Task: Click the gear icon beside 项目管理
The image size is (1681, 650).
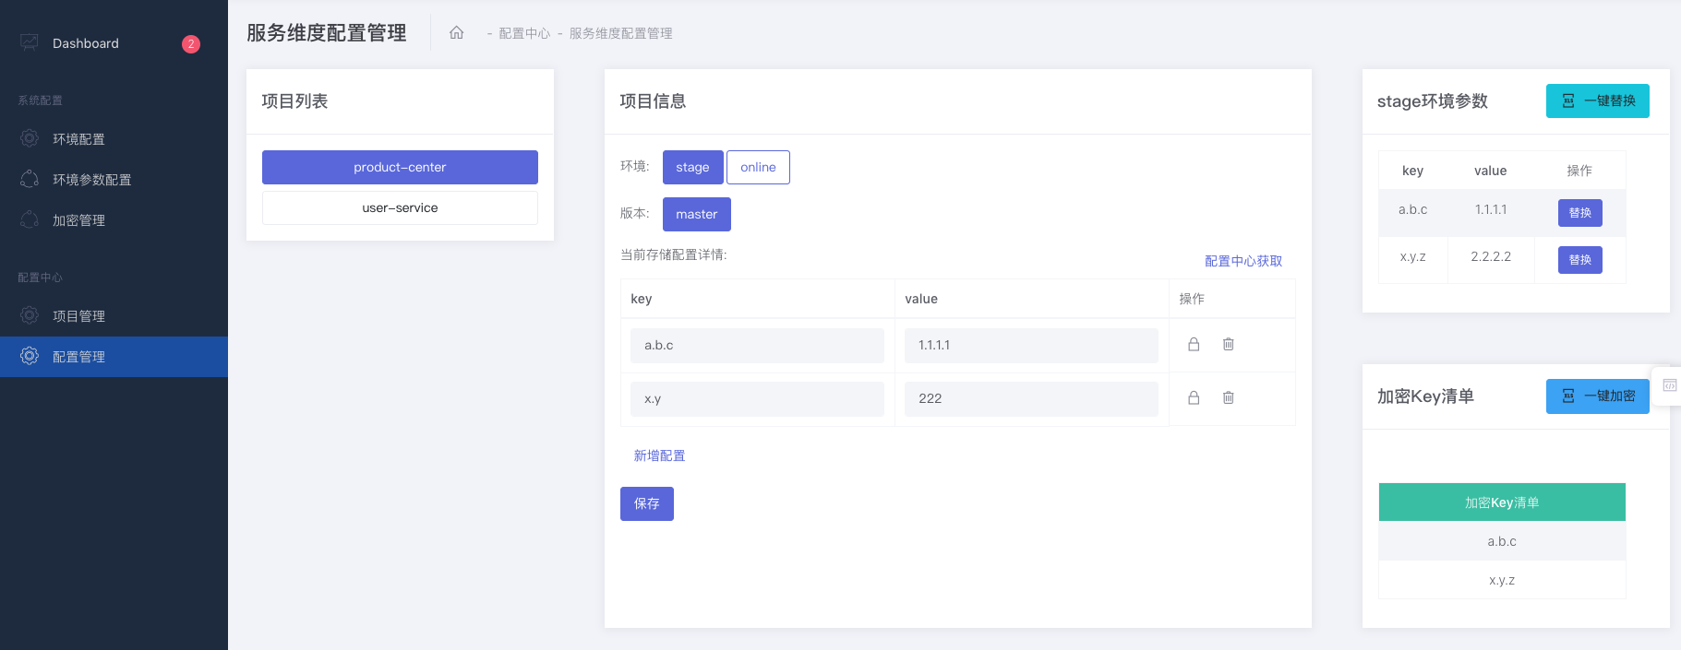Action: (30, 315)
